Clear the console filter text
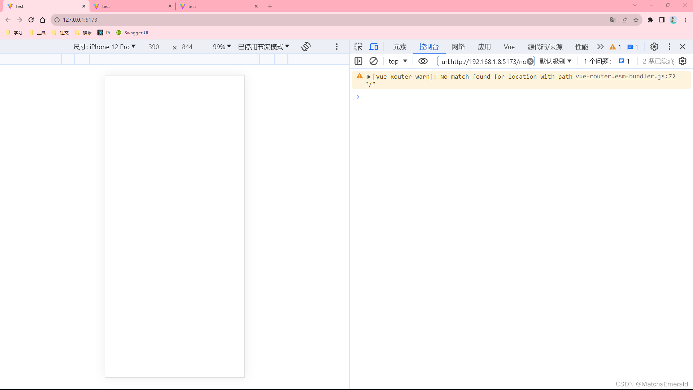Viewport: 693px width, 390px height. coord(530,61)
